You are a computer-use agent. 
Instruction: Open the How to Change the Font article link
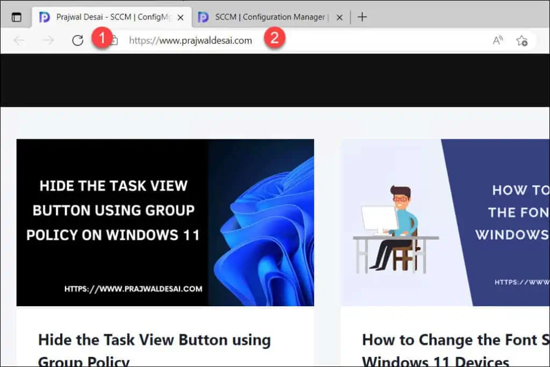click(455, 350)
